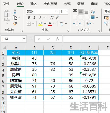
Task: Open the font size dropdown 11
Action: tap(66, 12)
